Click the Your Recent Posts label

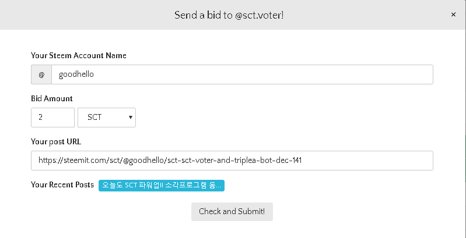click(x=62, y=184)
